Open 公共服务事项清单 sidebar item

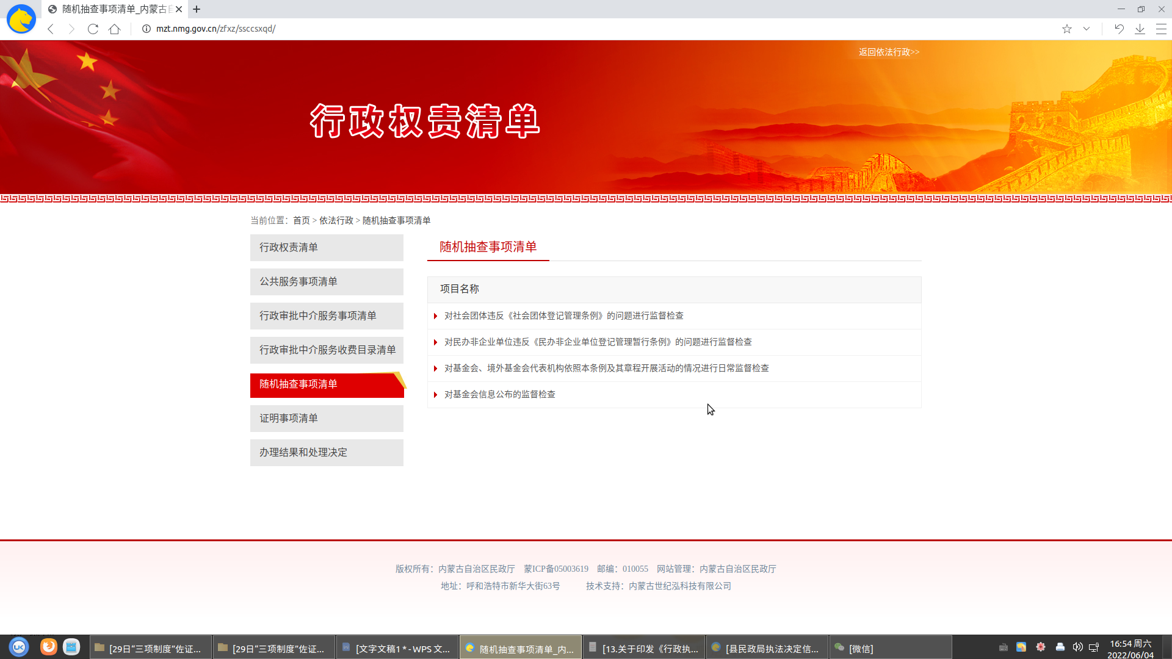327,281
